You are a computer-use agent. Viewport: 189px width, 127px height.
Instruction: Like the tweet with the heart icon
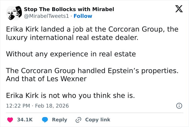coord(10,120)
